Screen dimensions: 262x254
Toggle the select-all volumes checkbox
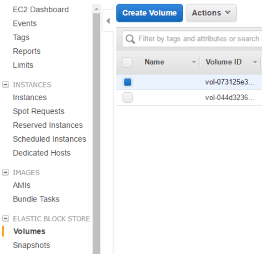(x=127, y=62)
